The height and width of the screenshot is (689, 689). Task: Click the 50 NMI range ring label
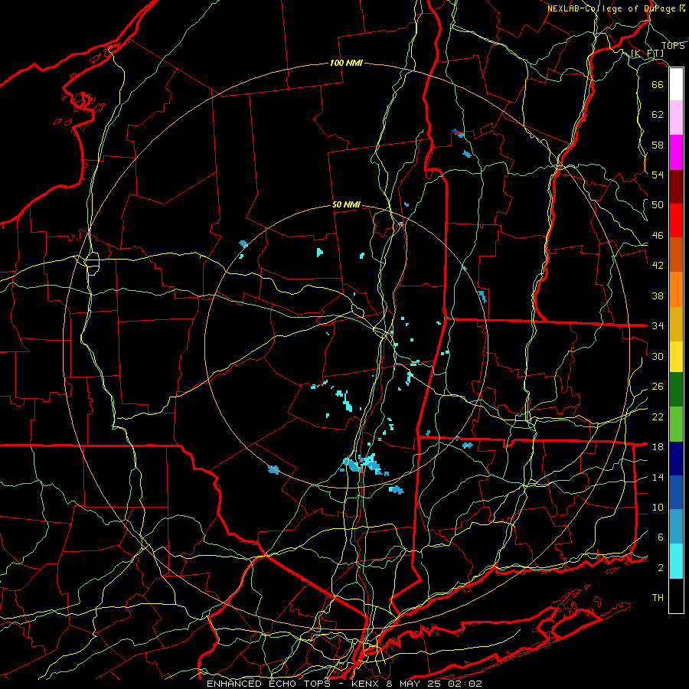[x=346, y=204]
